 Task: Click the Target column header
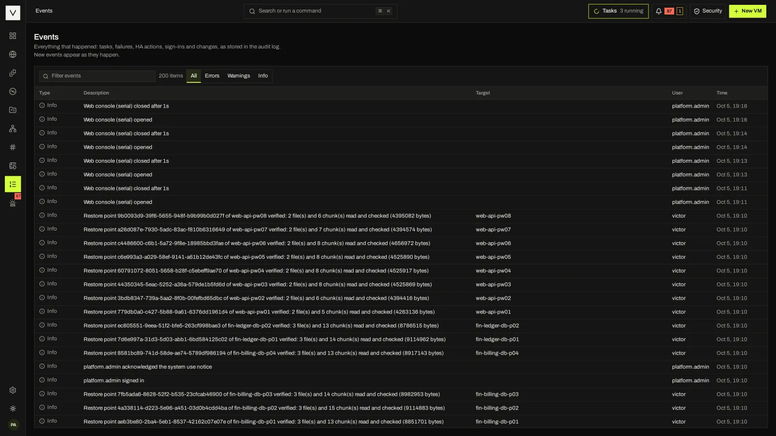click(x=483, y=93)
